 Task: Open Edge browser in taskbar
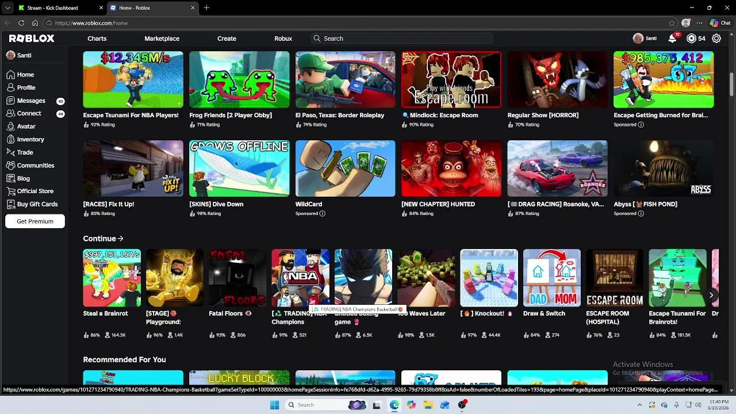coord(394,405)
